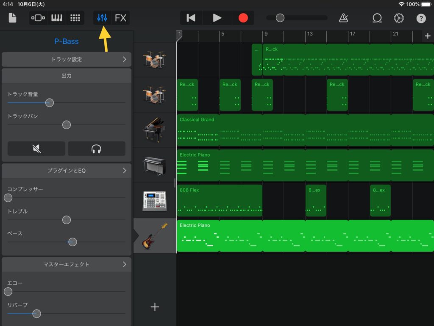Viewport: 434px width, 326px height.
Task: Start recording with the red button
Action: (243, 18)
